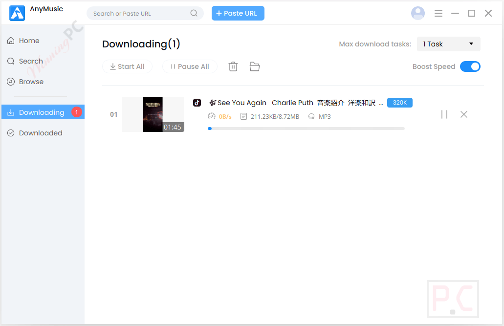Click the Max download tasks label
This screenshot has width=504, height=326.
pos(375,44)
